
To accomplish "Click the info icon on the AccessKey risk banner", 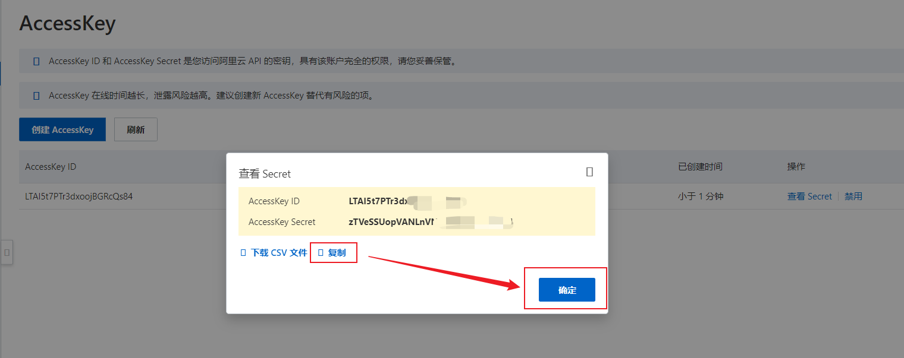I will pyautogui.click(x=36, y=95).
